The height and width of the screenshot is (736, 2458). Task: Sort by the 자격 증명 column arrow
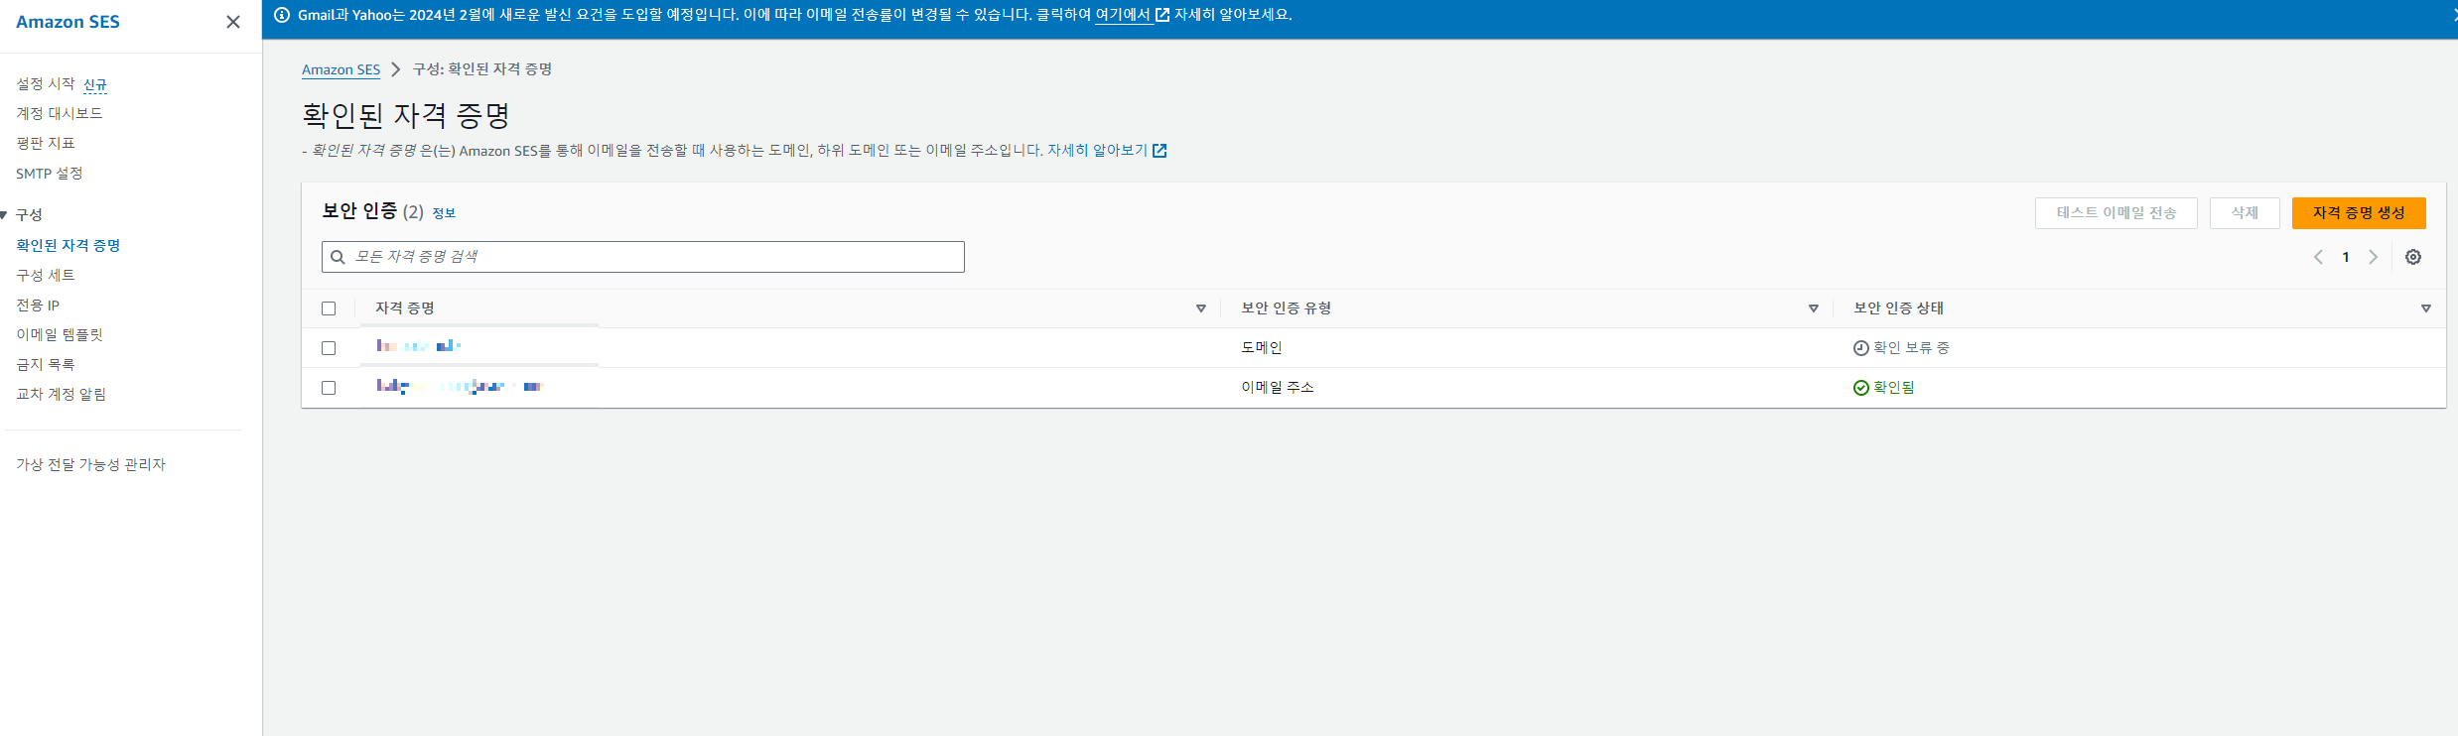[1201, 308]
